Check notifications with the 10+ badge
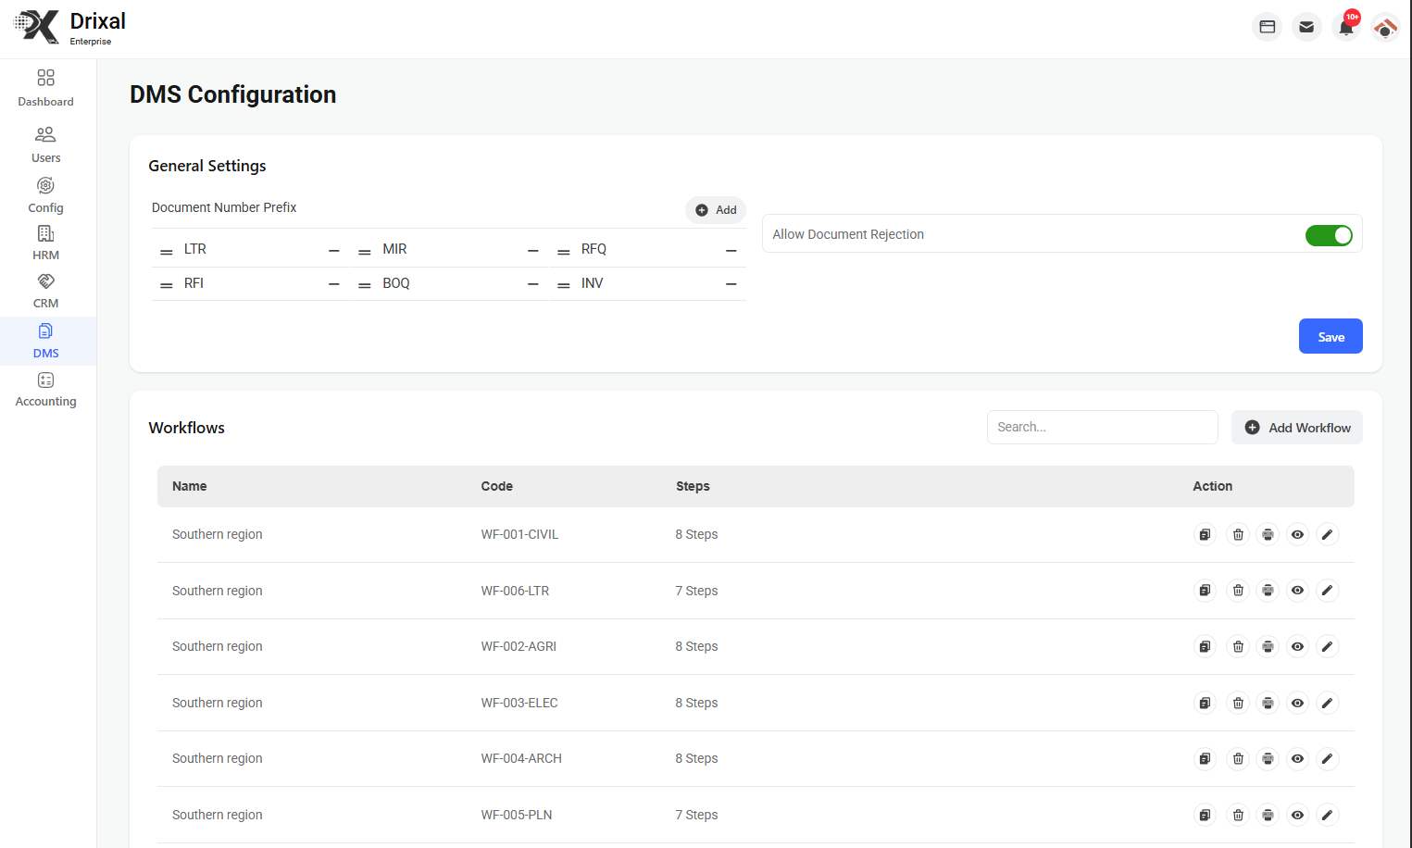 (1345, 27)
